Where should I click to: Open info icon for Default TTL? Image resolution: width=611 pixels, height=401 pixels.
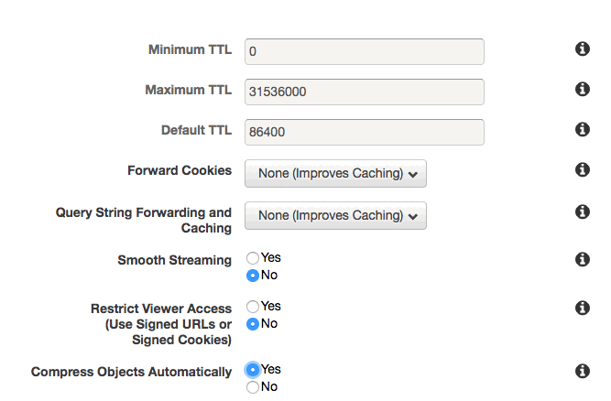click(x=583, y=129)
